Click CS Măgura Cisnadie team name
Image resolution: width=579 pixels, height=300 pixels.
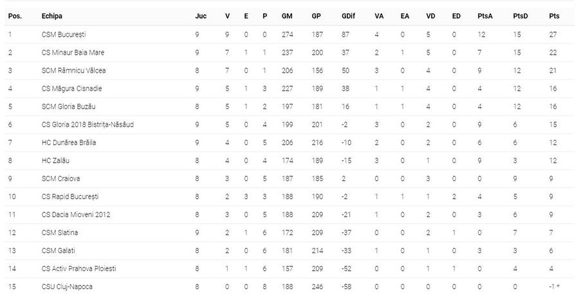pos(71,88)
